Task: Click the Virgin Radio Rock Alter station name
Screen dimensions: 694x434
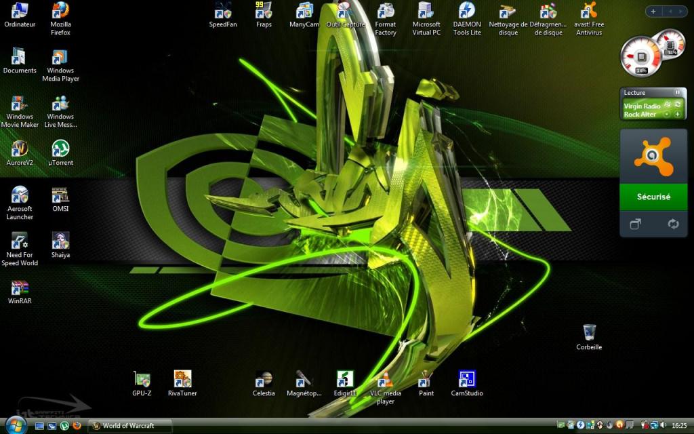Action: click(x=642, y=110)
